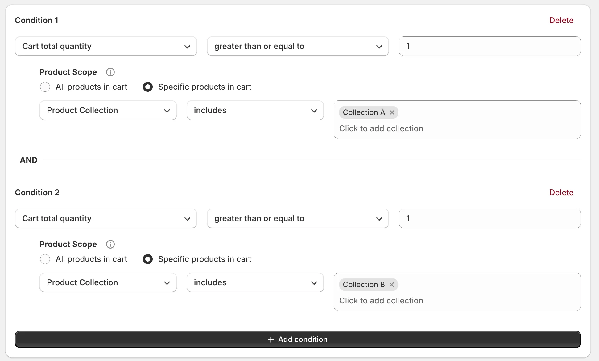Viewport: 599px width, 361px height.
Task: Delete Condition 1
Action: [x=561, y=20]
